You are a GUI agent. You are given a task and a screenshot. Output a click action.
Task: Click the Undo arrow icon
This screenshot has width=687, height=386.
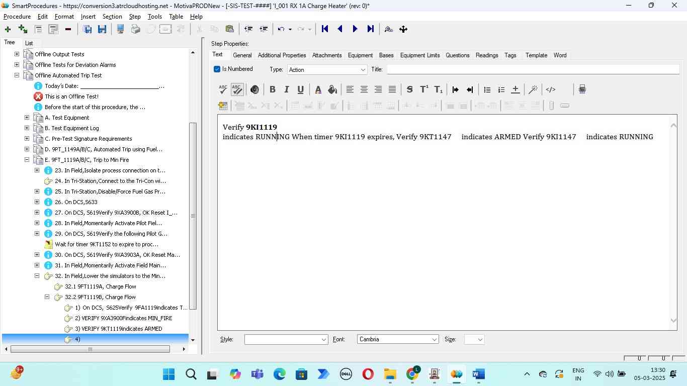click(281, 29)
